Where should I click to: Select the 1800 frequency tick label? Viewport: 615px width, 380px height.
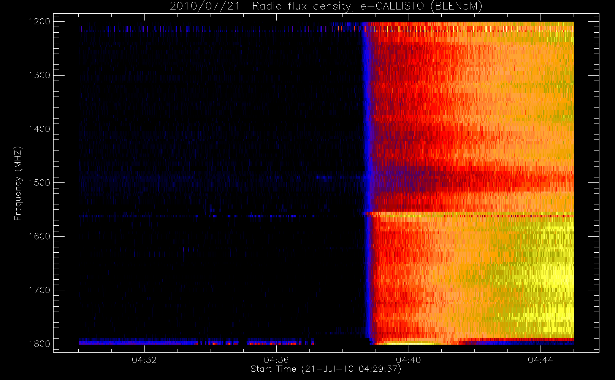[40, 344]
